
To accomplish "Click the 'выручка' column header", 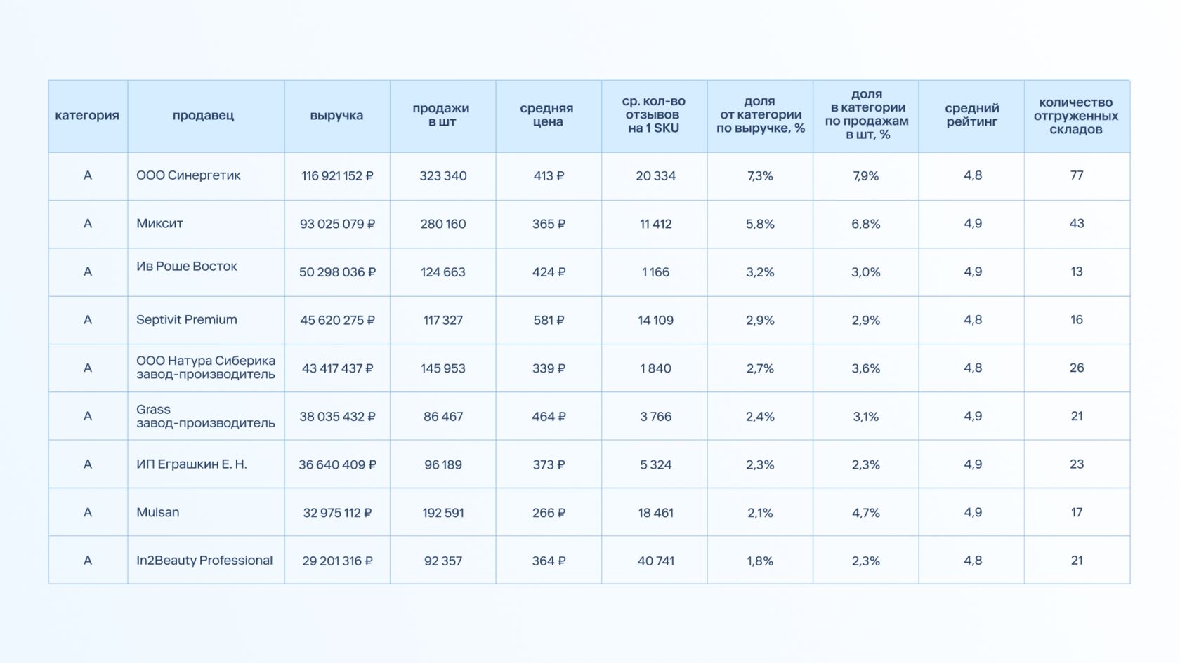I will (x=337, y=116).
